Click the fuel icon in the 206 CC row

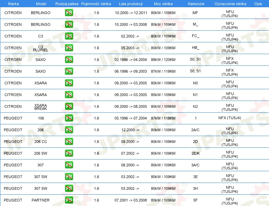point(69,141)
